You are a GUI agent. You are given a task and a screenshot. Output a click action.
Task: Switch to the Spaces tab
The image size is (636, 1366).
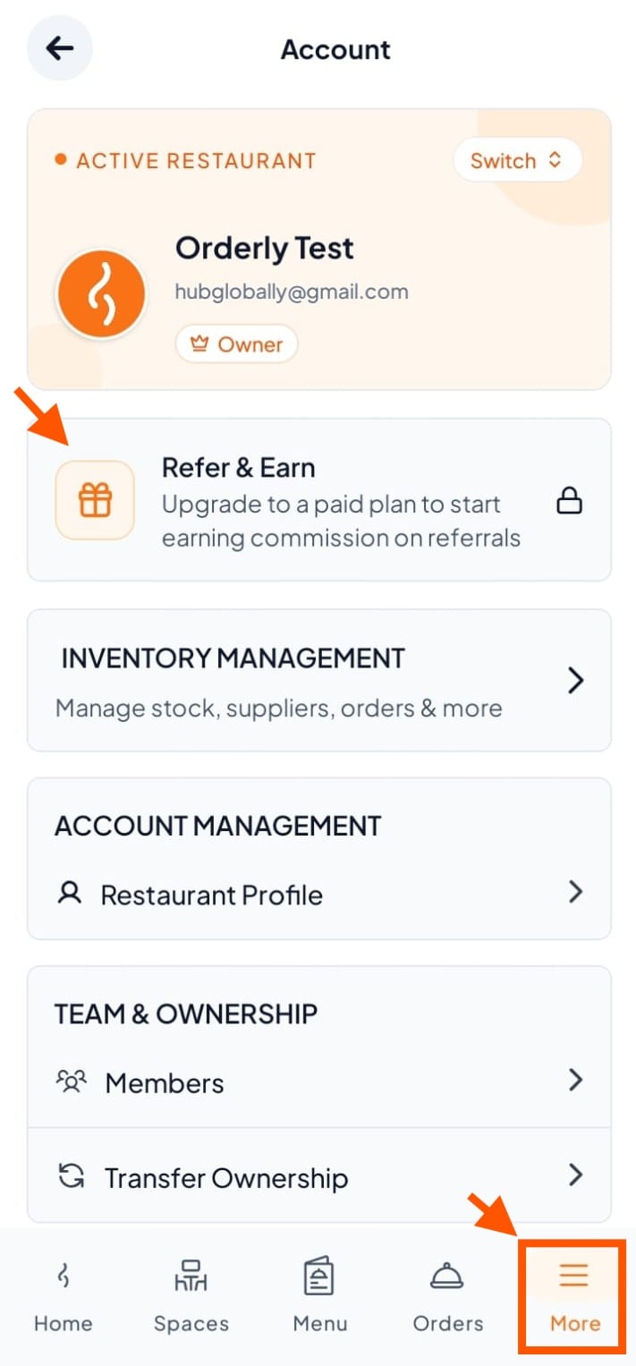(x=191, y=1296)
